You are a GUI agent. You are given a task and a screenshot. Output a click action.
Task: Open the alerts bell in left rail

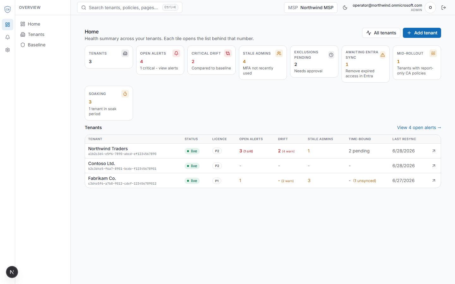pyautogui.click(x=8, y=37)
